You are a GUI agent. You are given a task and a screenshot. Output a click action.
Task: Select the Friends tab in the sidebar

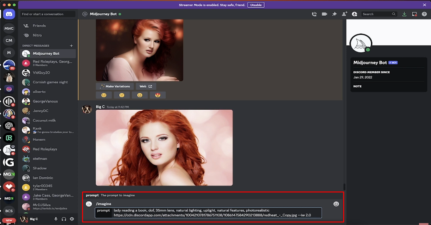coord(39,26)
